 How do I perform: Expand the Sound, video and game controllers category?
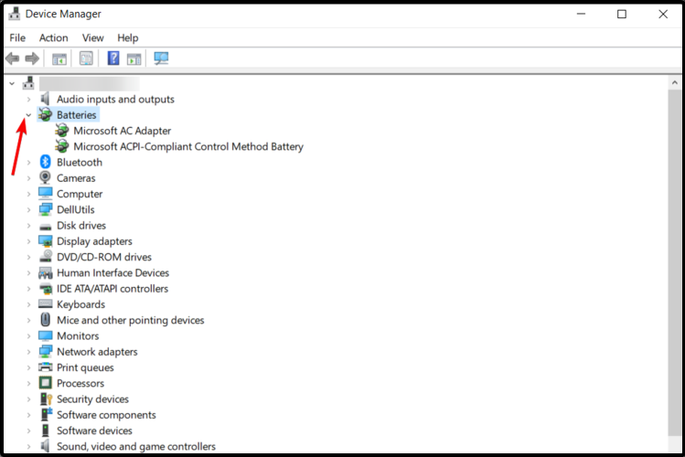coord(29,447)
